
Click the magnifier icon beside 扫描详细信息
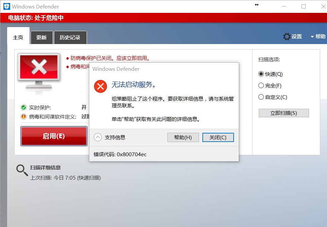[x=22, y=170]
